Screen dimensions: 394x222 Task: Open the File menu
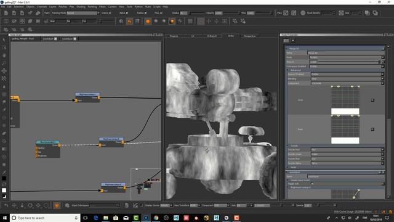tap(2, 7)
